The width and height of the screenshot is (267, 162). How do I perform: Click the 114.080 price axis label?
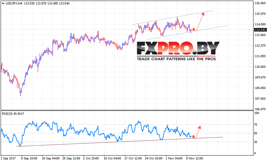coord(260,24)
